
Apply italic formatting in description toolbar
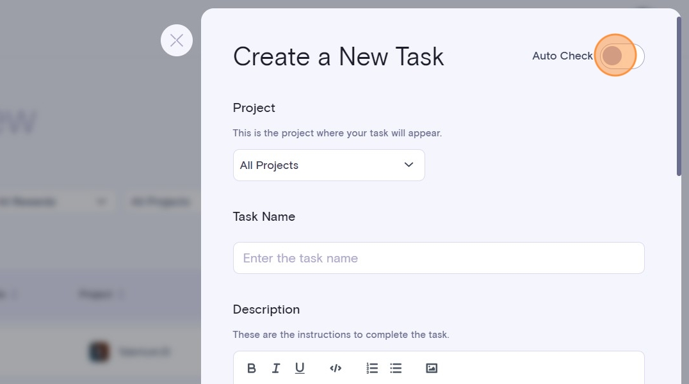(276, 368)
